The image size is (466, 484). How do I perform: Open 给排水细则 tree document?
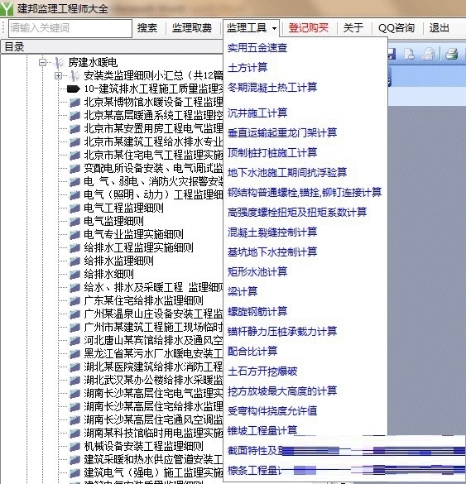tap(108, 274)
